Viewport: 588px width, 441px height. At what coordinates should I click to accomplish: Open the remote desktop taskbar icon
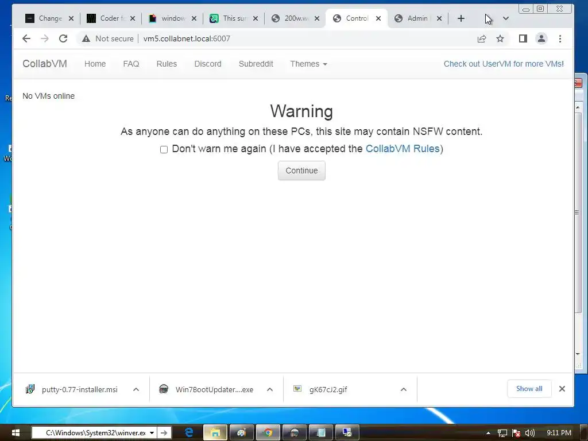point(347,432)
